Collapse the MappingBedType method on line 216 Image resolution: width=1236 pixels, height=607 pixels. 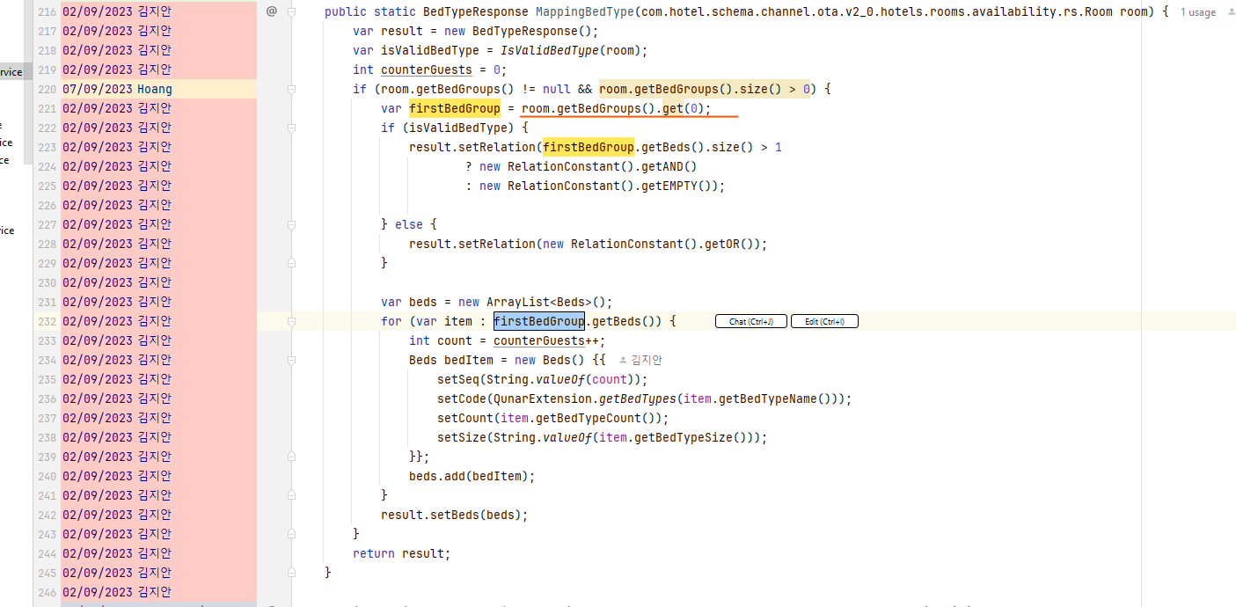(x=291, y=11)
